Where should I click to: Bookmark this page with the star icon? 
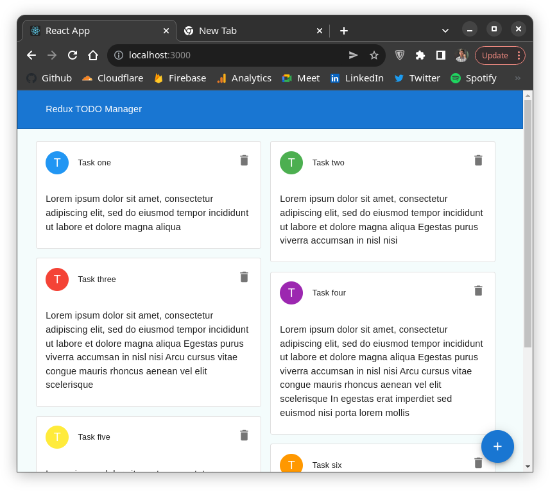point(374,55)
